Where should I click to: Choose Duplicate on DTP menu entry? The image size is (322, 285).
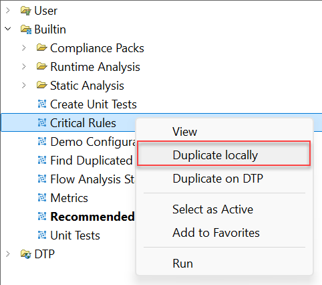(x=218, y=179)
